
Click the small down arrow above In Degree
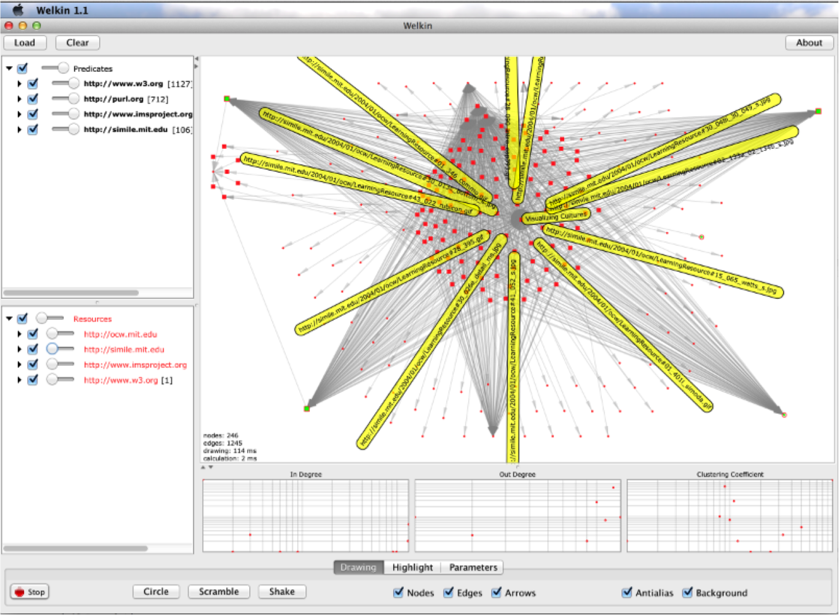click(x=211, y=467)
